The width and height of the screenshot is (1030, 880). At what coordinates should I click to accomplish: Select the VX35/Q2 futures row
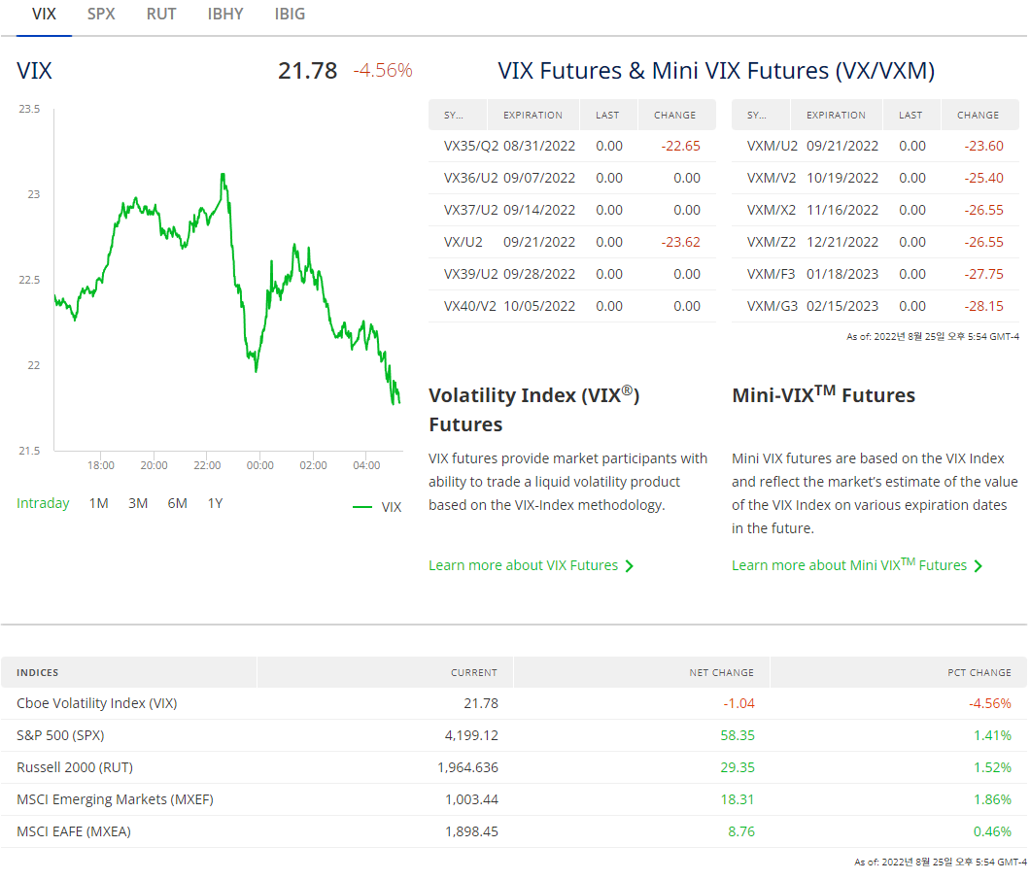(x=572, y=146)
